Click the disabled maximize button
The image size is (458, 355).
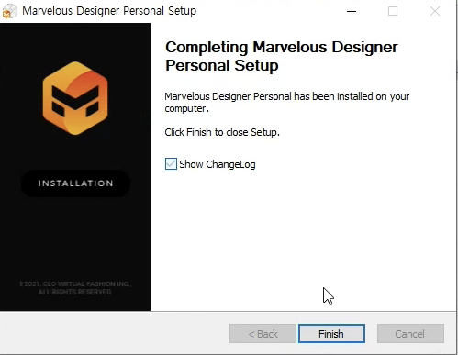tap(393, 11)
